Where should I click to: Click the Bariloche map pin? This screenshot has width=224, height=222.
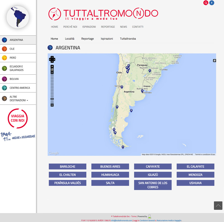117,107
